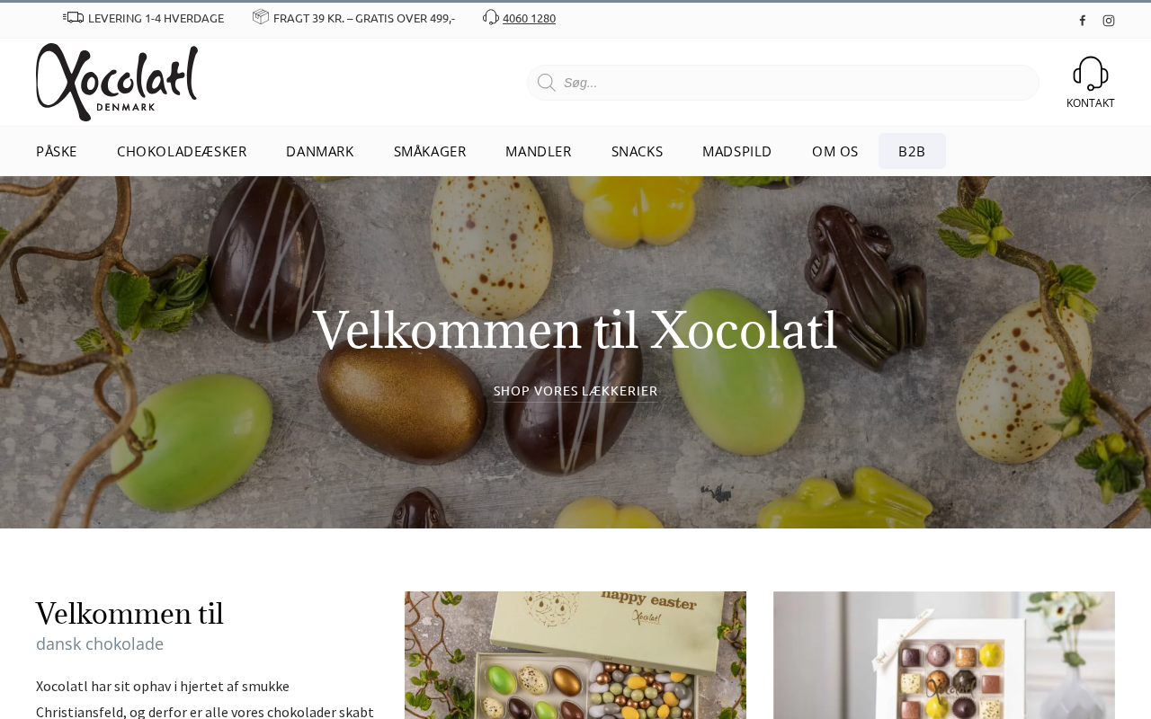Open the PÅSKE menu

(x=57, y=151)
